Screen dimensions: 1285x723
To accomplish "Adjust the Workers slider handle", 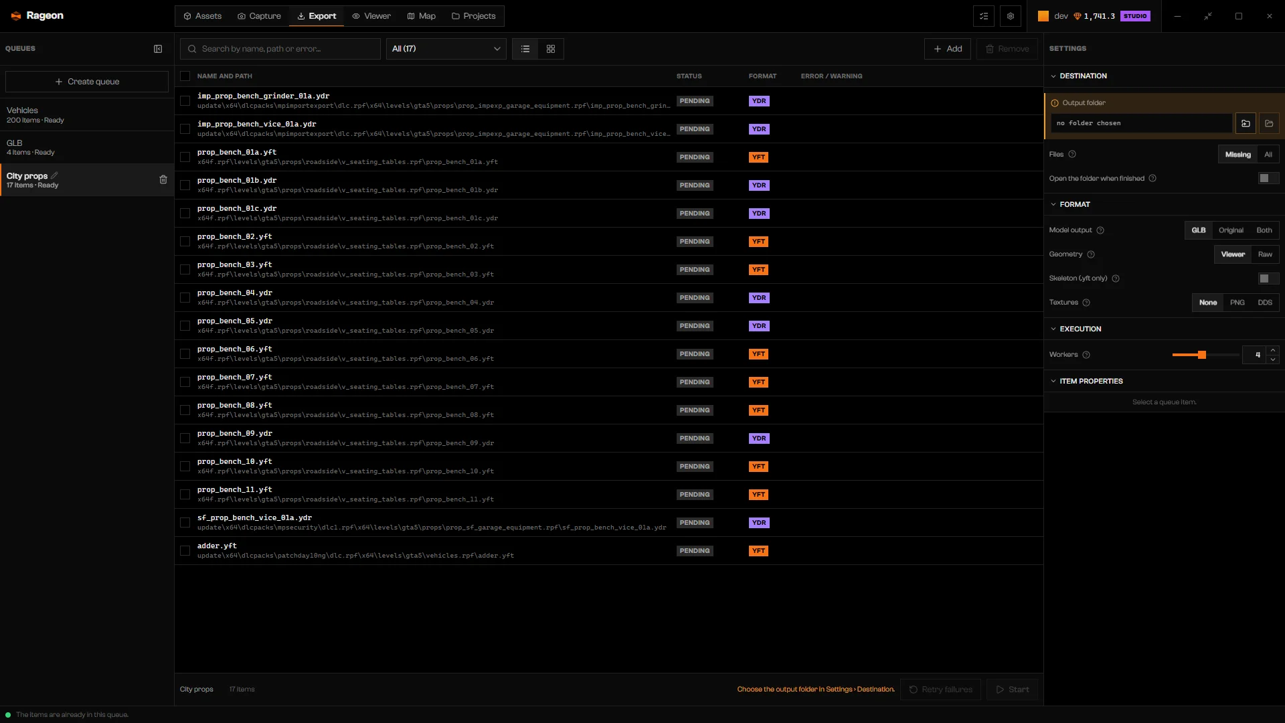I will point(1202,355).
